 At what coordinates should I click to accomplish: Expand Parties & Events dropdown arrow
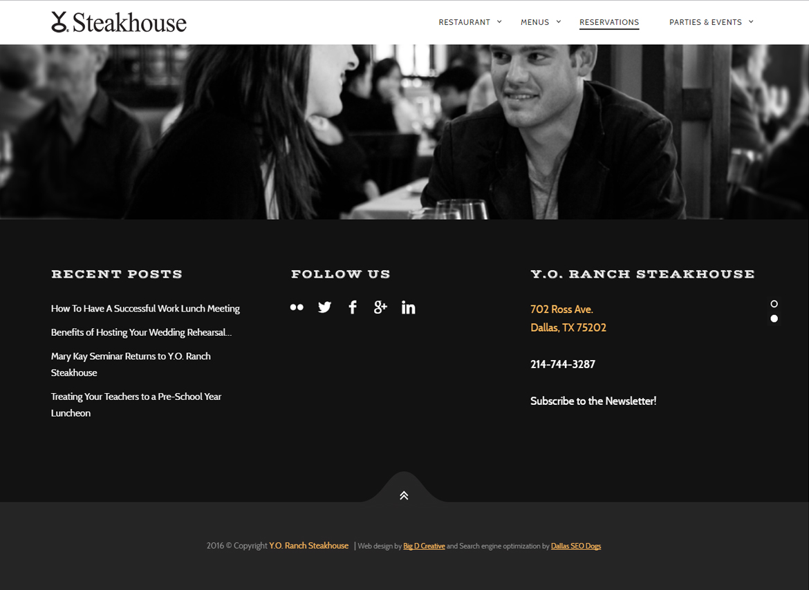pyautogui.click(x=751, y=21)
